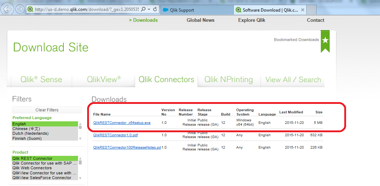Open the address bar dropdown arrow

pos(149,10)
